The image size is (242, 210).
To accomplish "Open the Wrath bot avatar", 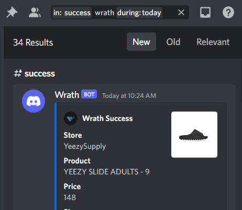I will tap(34, 101).
